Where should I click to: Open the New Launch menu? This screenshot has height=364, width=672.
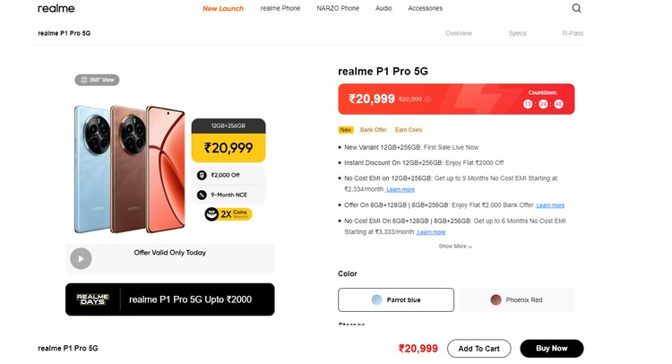pyautogui.click(x=223, y=8)
